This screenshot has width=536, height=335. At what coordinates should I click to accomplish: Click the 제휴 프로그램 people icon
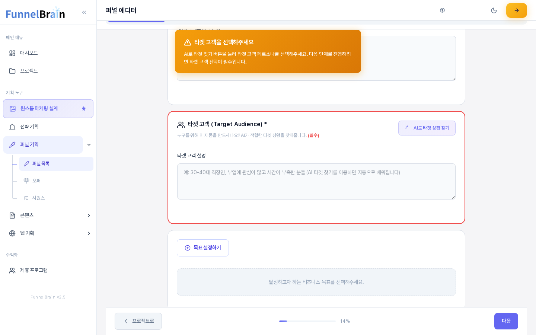point(12,271)
